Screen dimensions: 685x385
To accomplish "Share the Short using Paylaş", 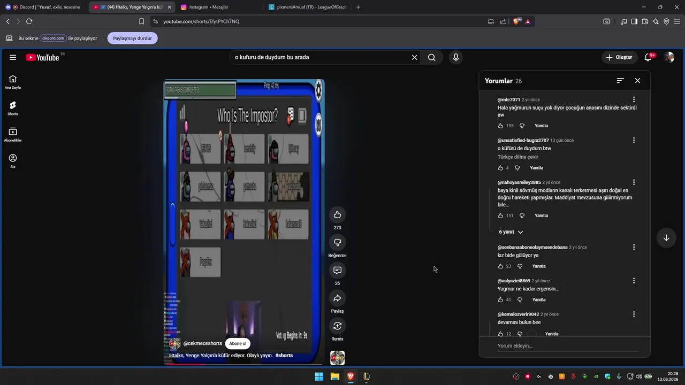I will pyautogui.click(x=337, y=298).
